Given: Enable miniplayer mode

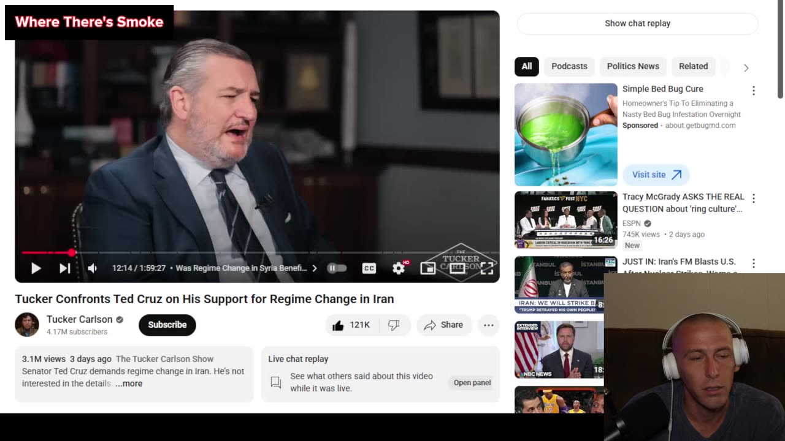Looking at the screenshot, I should (x=427, y=268).
